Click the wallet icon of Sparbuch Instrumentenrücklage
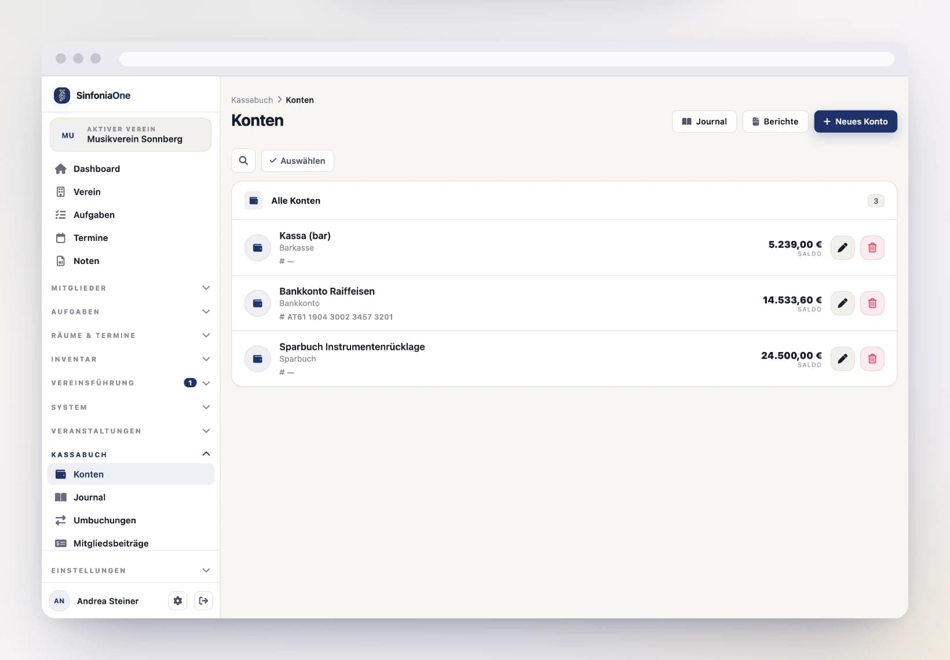Image resolution: width=950 pixels, height=660 pixels. pos(258,359)
